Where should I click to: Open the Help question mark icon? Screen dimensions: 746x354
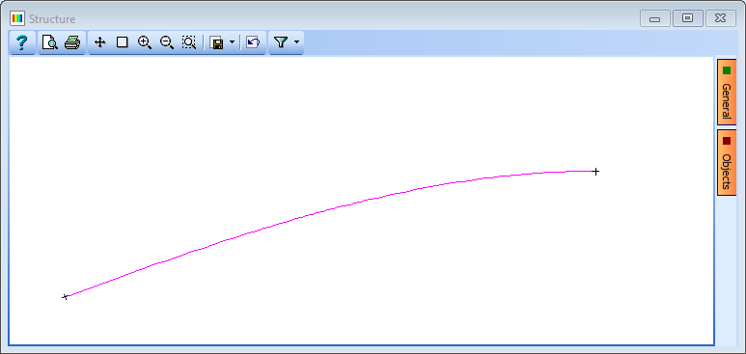(22, 42)
